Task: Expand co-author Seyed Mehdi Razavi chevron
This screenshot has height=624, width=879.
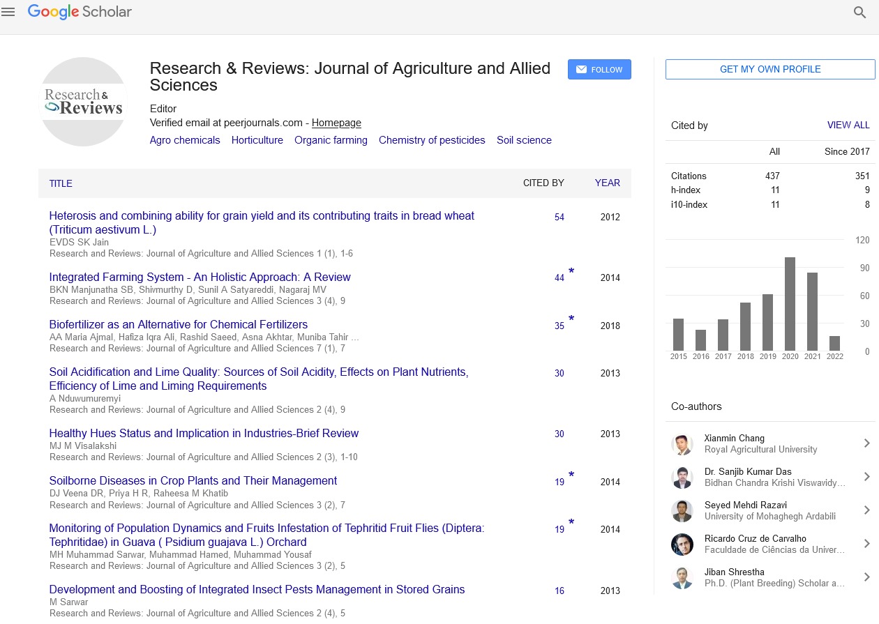Action: pyautogui.click(x=866, y=510)
